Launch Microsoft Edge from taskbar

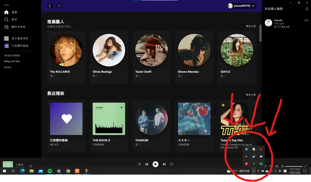point(22,171)
